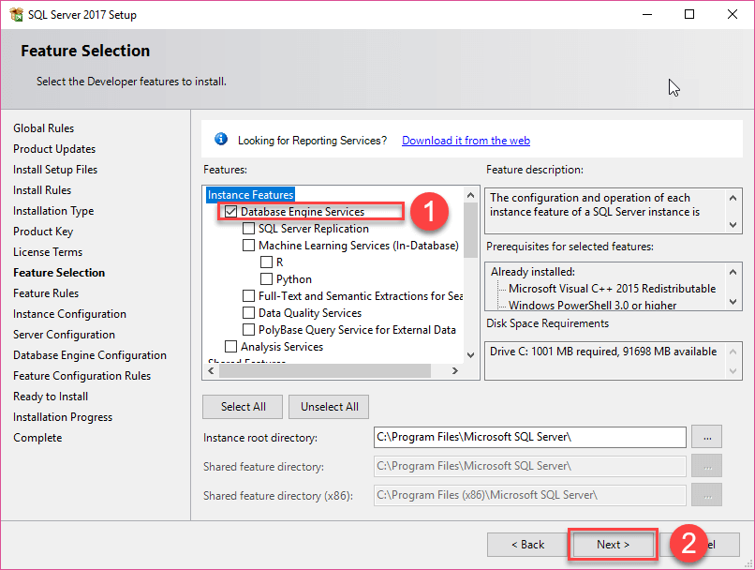755x570 pixels.
Task: Open browse for Instance root directory
Action: click(706, 437)
